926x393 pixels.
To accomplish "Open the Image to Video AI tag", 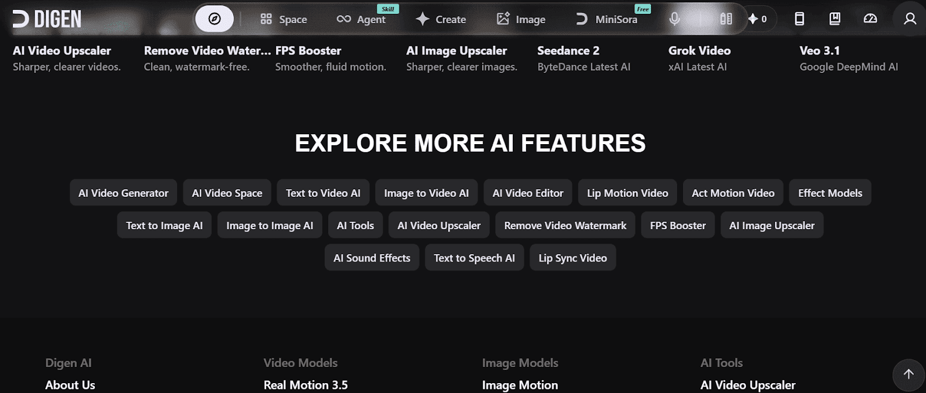I will pos(427,193).
